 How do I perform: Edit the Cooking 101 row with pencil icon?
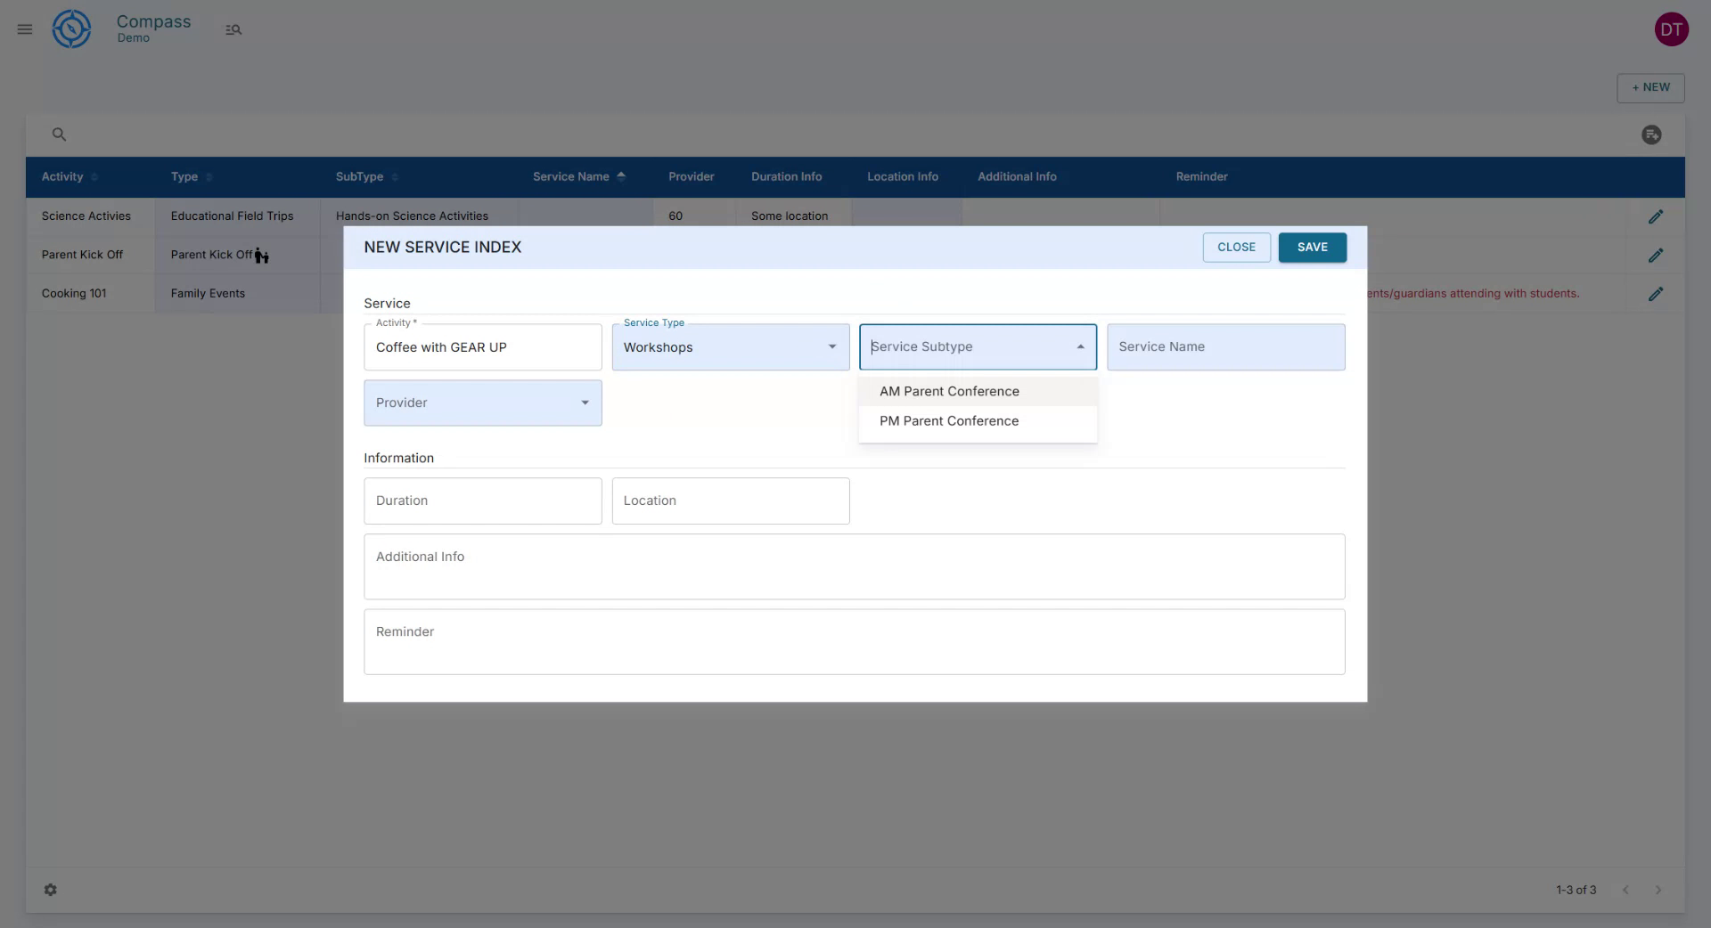(x=1657, y=294)
